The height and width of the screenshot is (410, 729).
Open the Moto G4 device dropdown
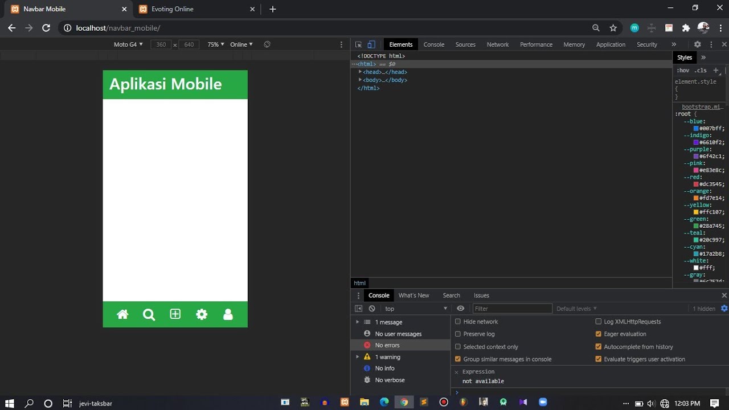(x=129, y=44)
